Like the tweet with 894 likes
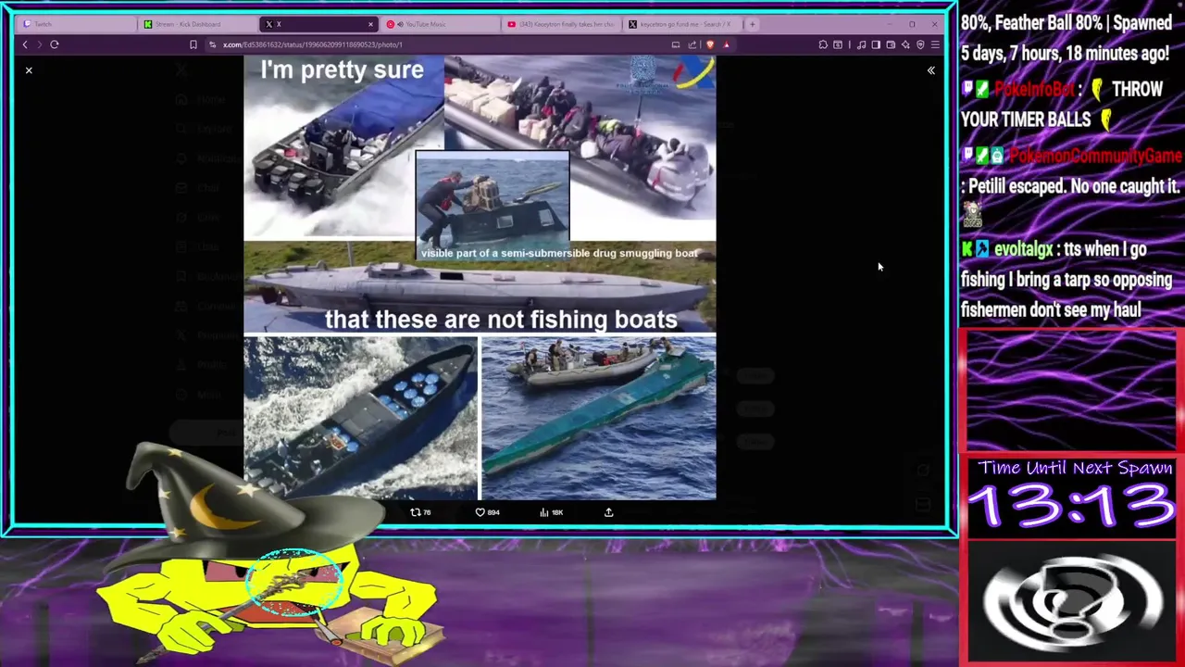Viewport: 1185px width, 667px height. 486,512
